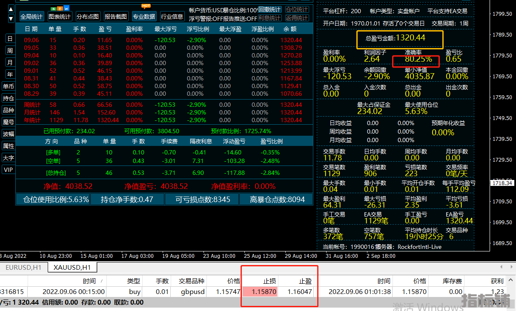Open 图表统计 chart statistics
The image size is (516, 311).
(60, 17)
